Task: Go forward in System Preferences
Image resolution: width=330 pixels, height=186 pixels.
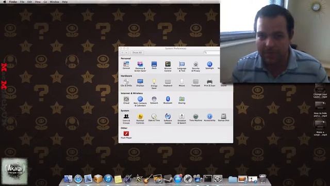Action: [x=126, y=53]
